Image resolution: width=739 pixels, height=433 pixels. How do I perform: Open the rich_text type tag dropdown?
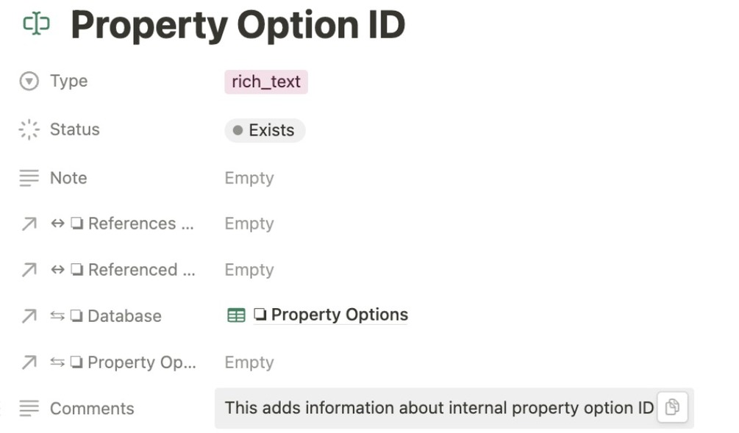[x=265, y=82]
